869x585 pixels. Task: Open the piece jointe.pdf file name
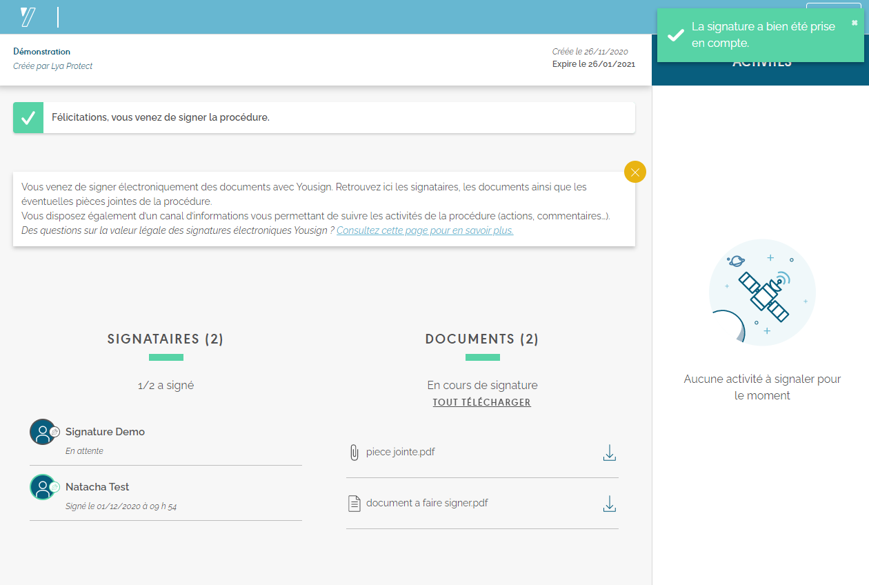coord(400,452)
